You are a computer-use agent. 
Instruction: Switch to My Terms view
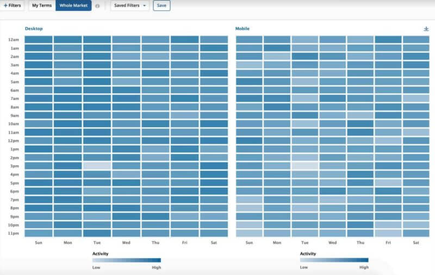click(42, 5)
